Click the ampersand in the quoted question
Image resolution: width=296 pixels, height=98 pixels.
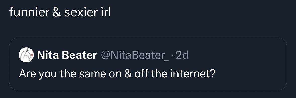tap(128, 74)
